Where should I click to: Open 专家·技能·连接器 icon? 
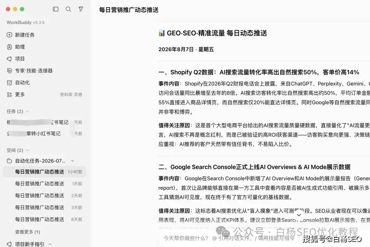[10, 71]
